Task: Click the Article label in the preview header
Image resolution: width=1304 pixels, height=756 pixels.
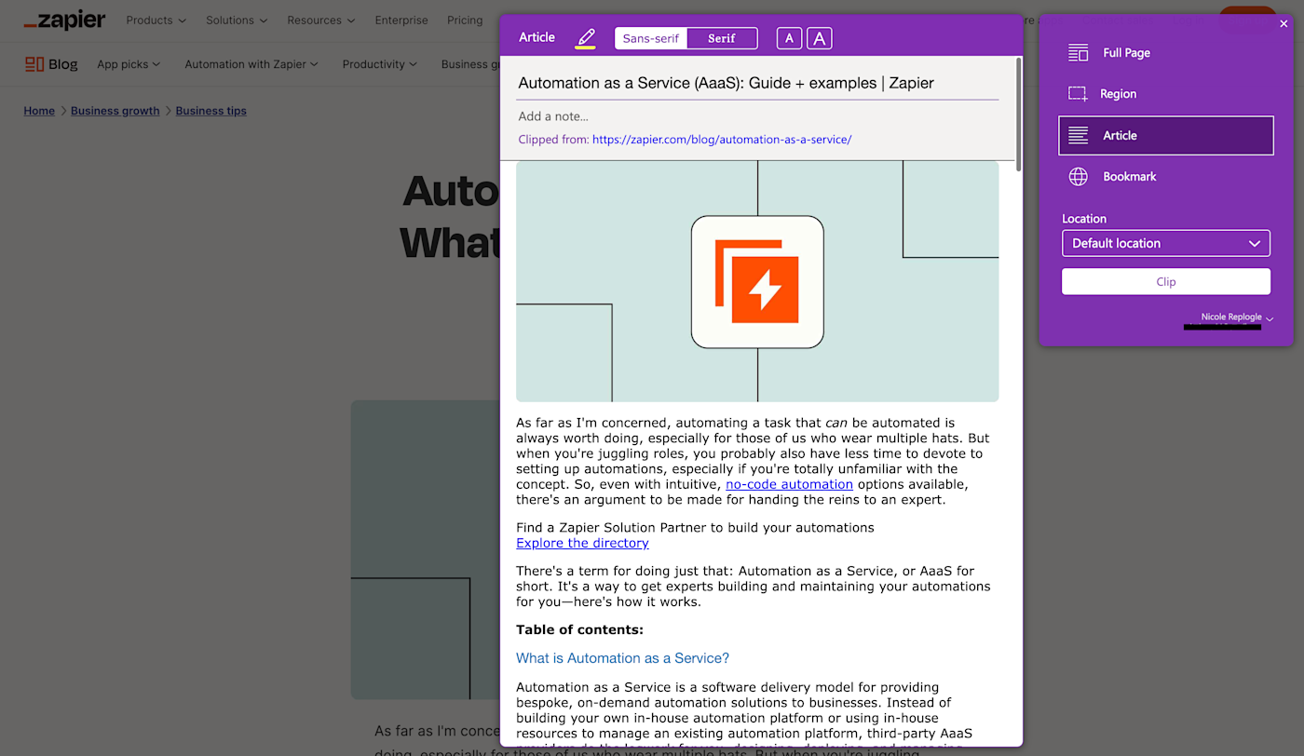Action: tap(537, 37)
